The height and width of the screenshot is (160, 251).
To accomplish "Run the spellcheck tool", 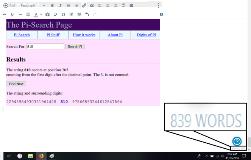I will click(x=123, y=5).
